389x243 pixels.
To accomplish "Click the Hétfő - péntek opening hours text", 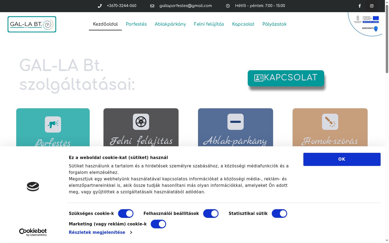I will click(260, 6).
